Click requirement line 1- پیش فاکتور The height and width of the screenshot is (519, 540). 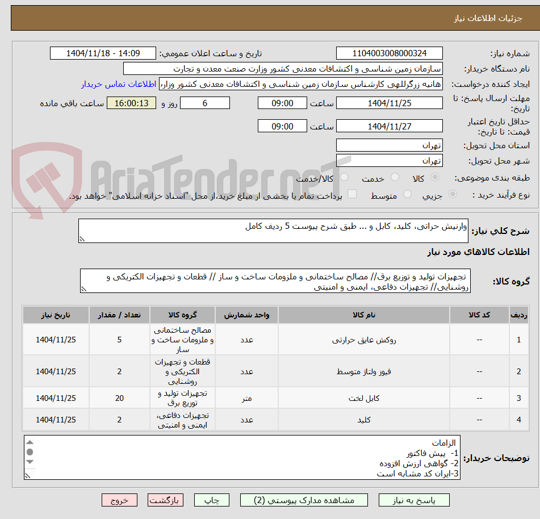point(432,453)
